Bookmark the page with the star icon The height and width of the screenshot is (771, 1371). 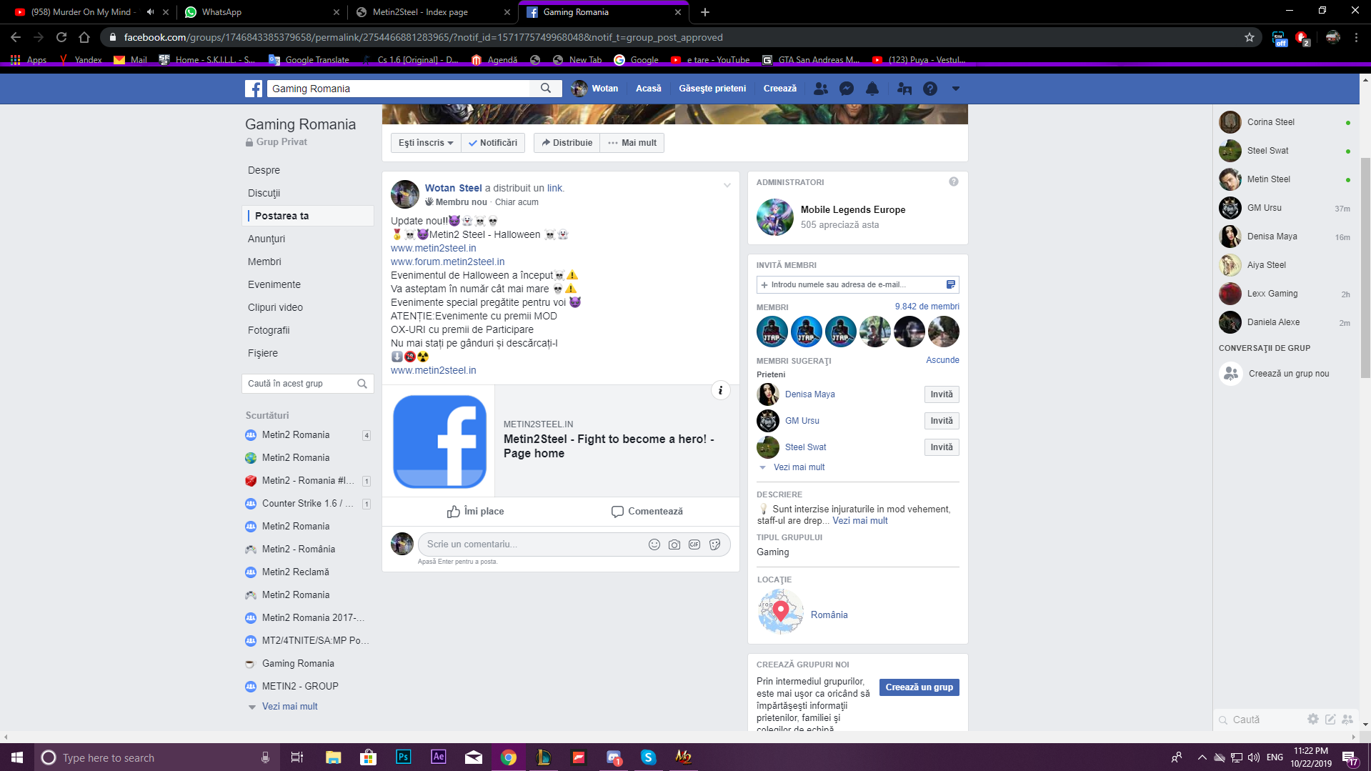point(1250,37)
